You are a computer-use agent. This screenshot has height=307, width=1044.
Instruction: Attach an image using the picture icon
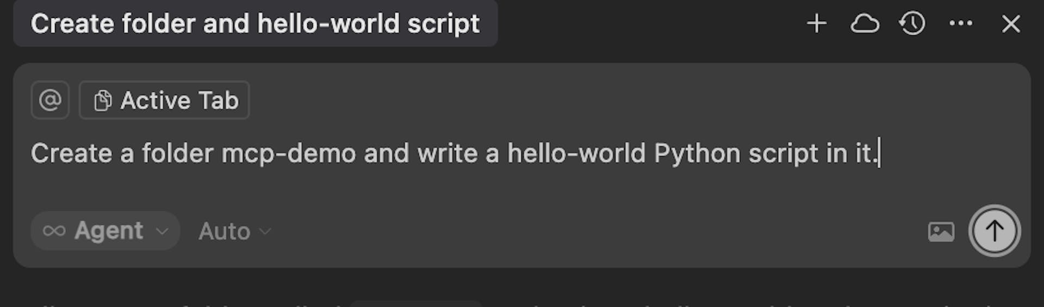(941, 232)
